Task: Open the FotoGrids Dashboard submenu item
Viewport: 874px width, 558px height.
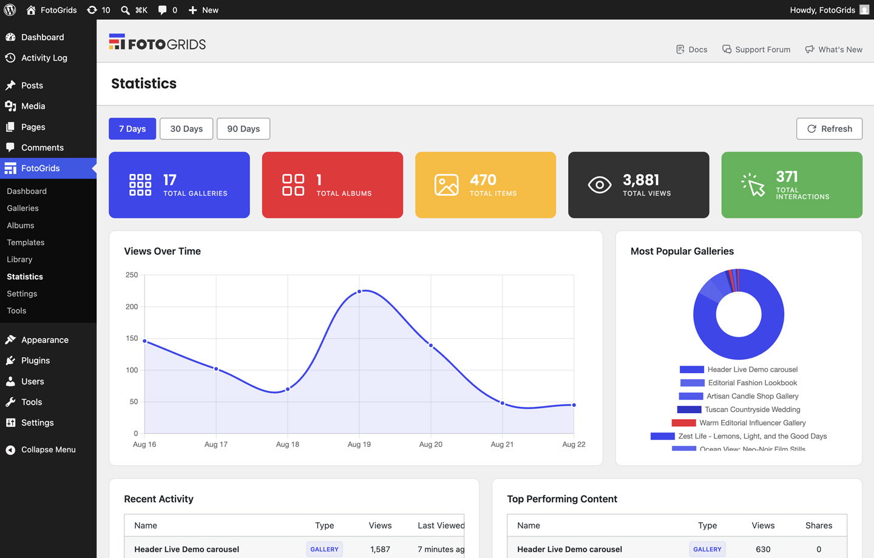Action: pyautogui.click(x=27, y=191)
